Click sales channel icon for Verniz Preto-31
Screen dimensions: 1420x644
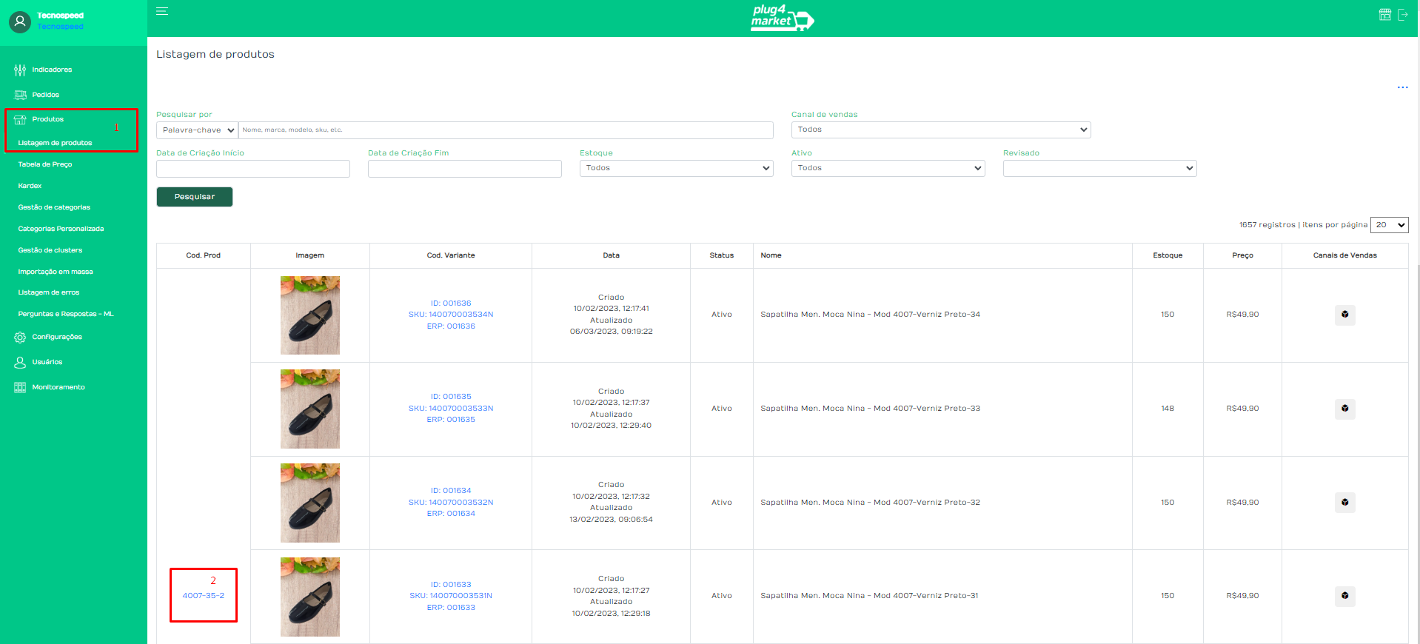(x=1344, y=596)
